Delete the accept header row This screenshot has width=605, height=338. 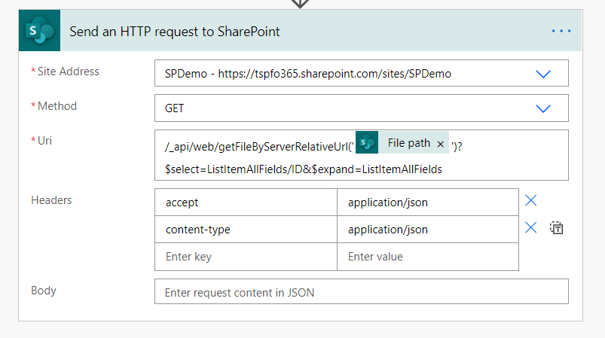pyautogui.click(x=530, y=201)
